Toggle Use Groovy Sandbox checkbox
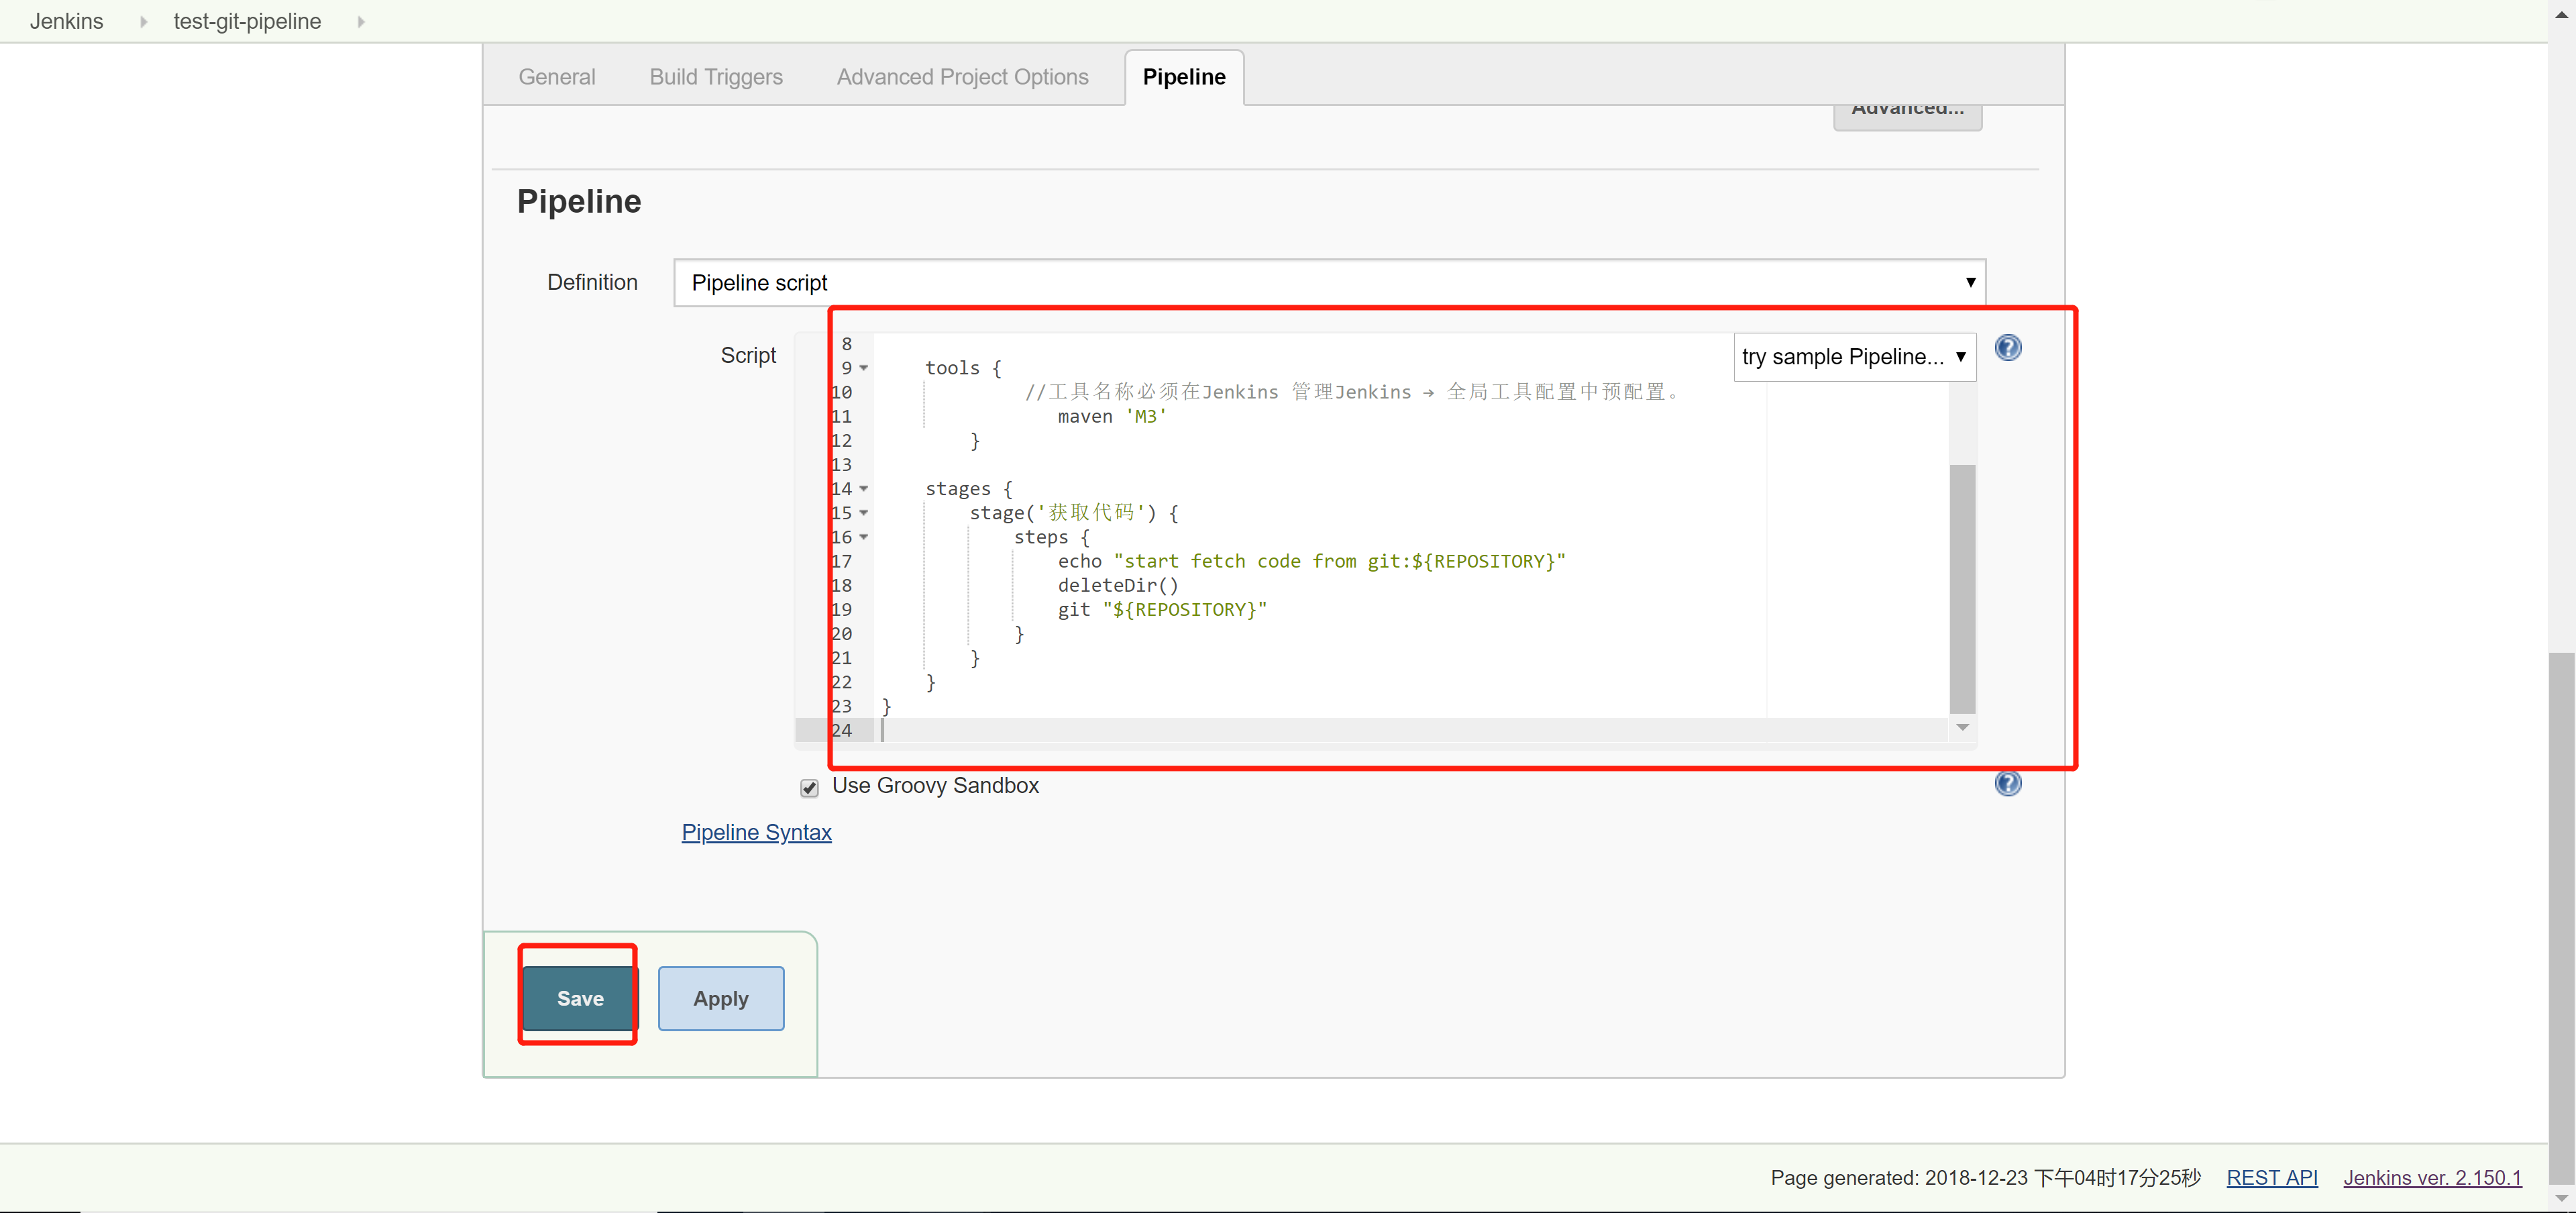Screen dimensions: 2576x1213 point(809,787)
